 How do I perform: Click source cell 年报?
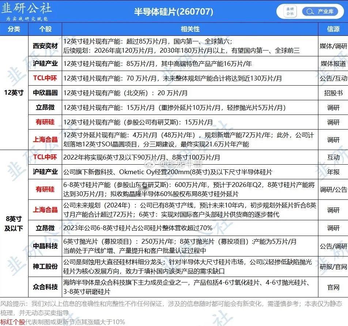click(333, 172)
